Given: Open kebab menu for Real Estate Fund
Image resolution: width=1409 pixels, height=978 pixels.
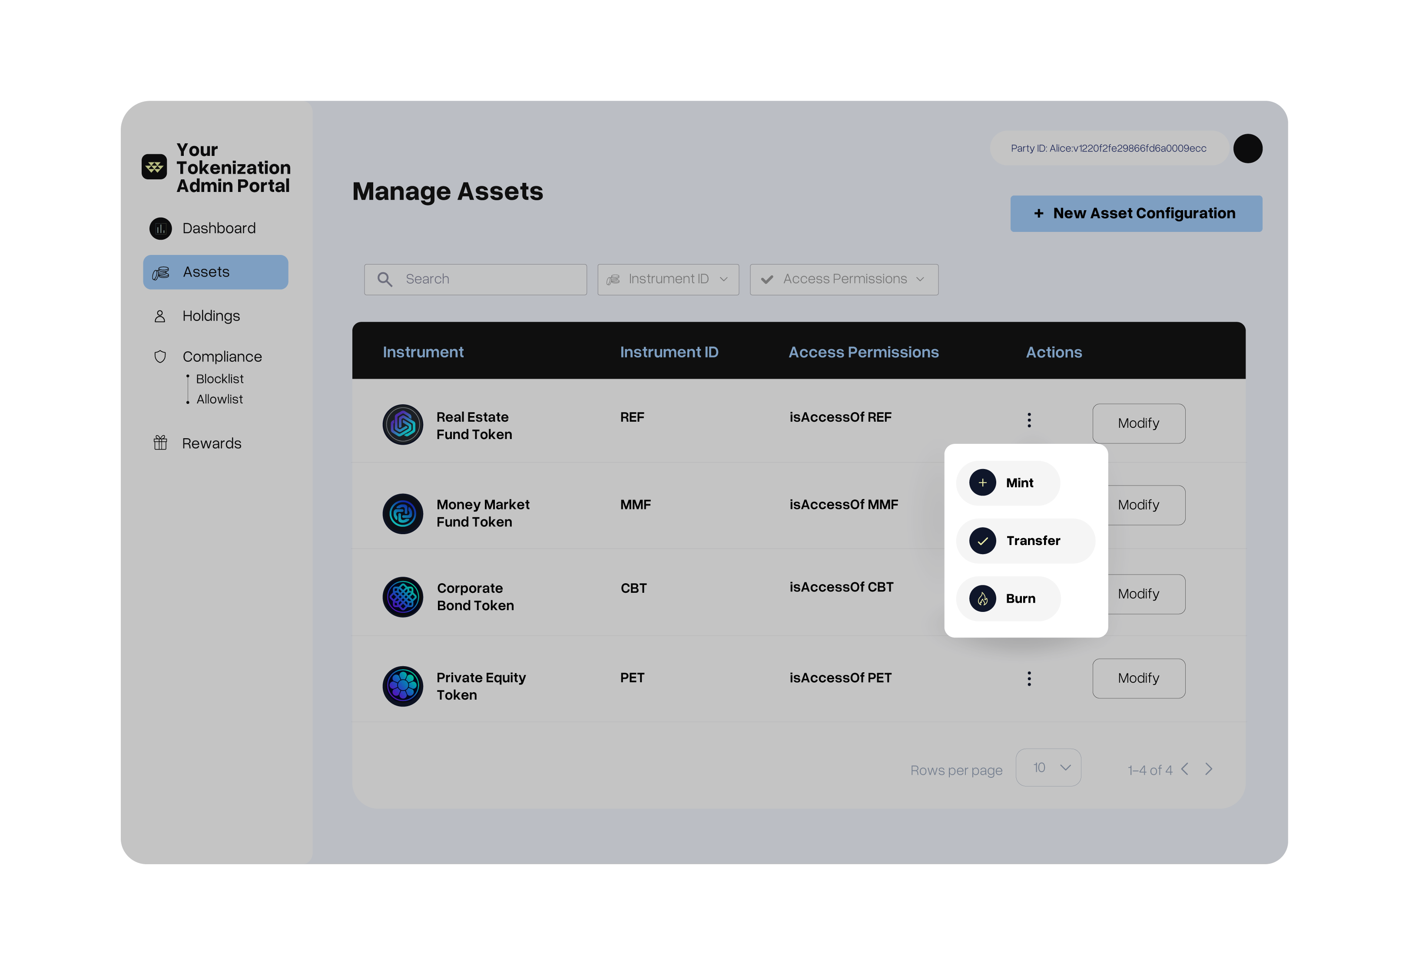Looking at the screenshot, I should point(1029,420).
